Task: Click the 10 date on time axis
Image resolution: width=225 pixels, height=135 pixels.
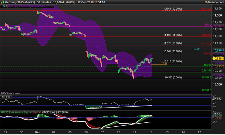Action: 118,132
